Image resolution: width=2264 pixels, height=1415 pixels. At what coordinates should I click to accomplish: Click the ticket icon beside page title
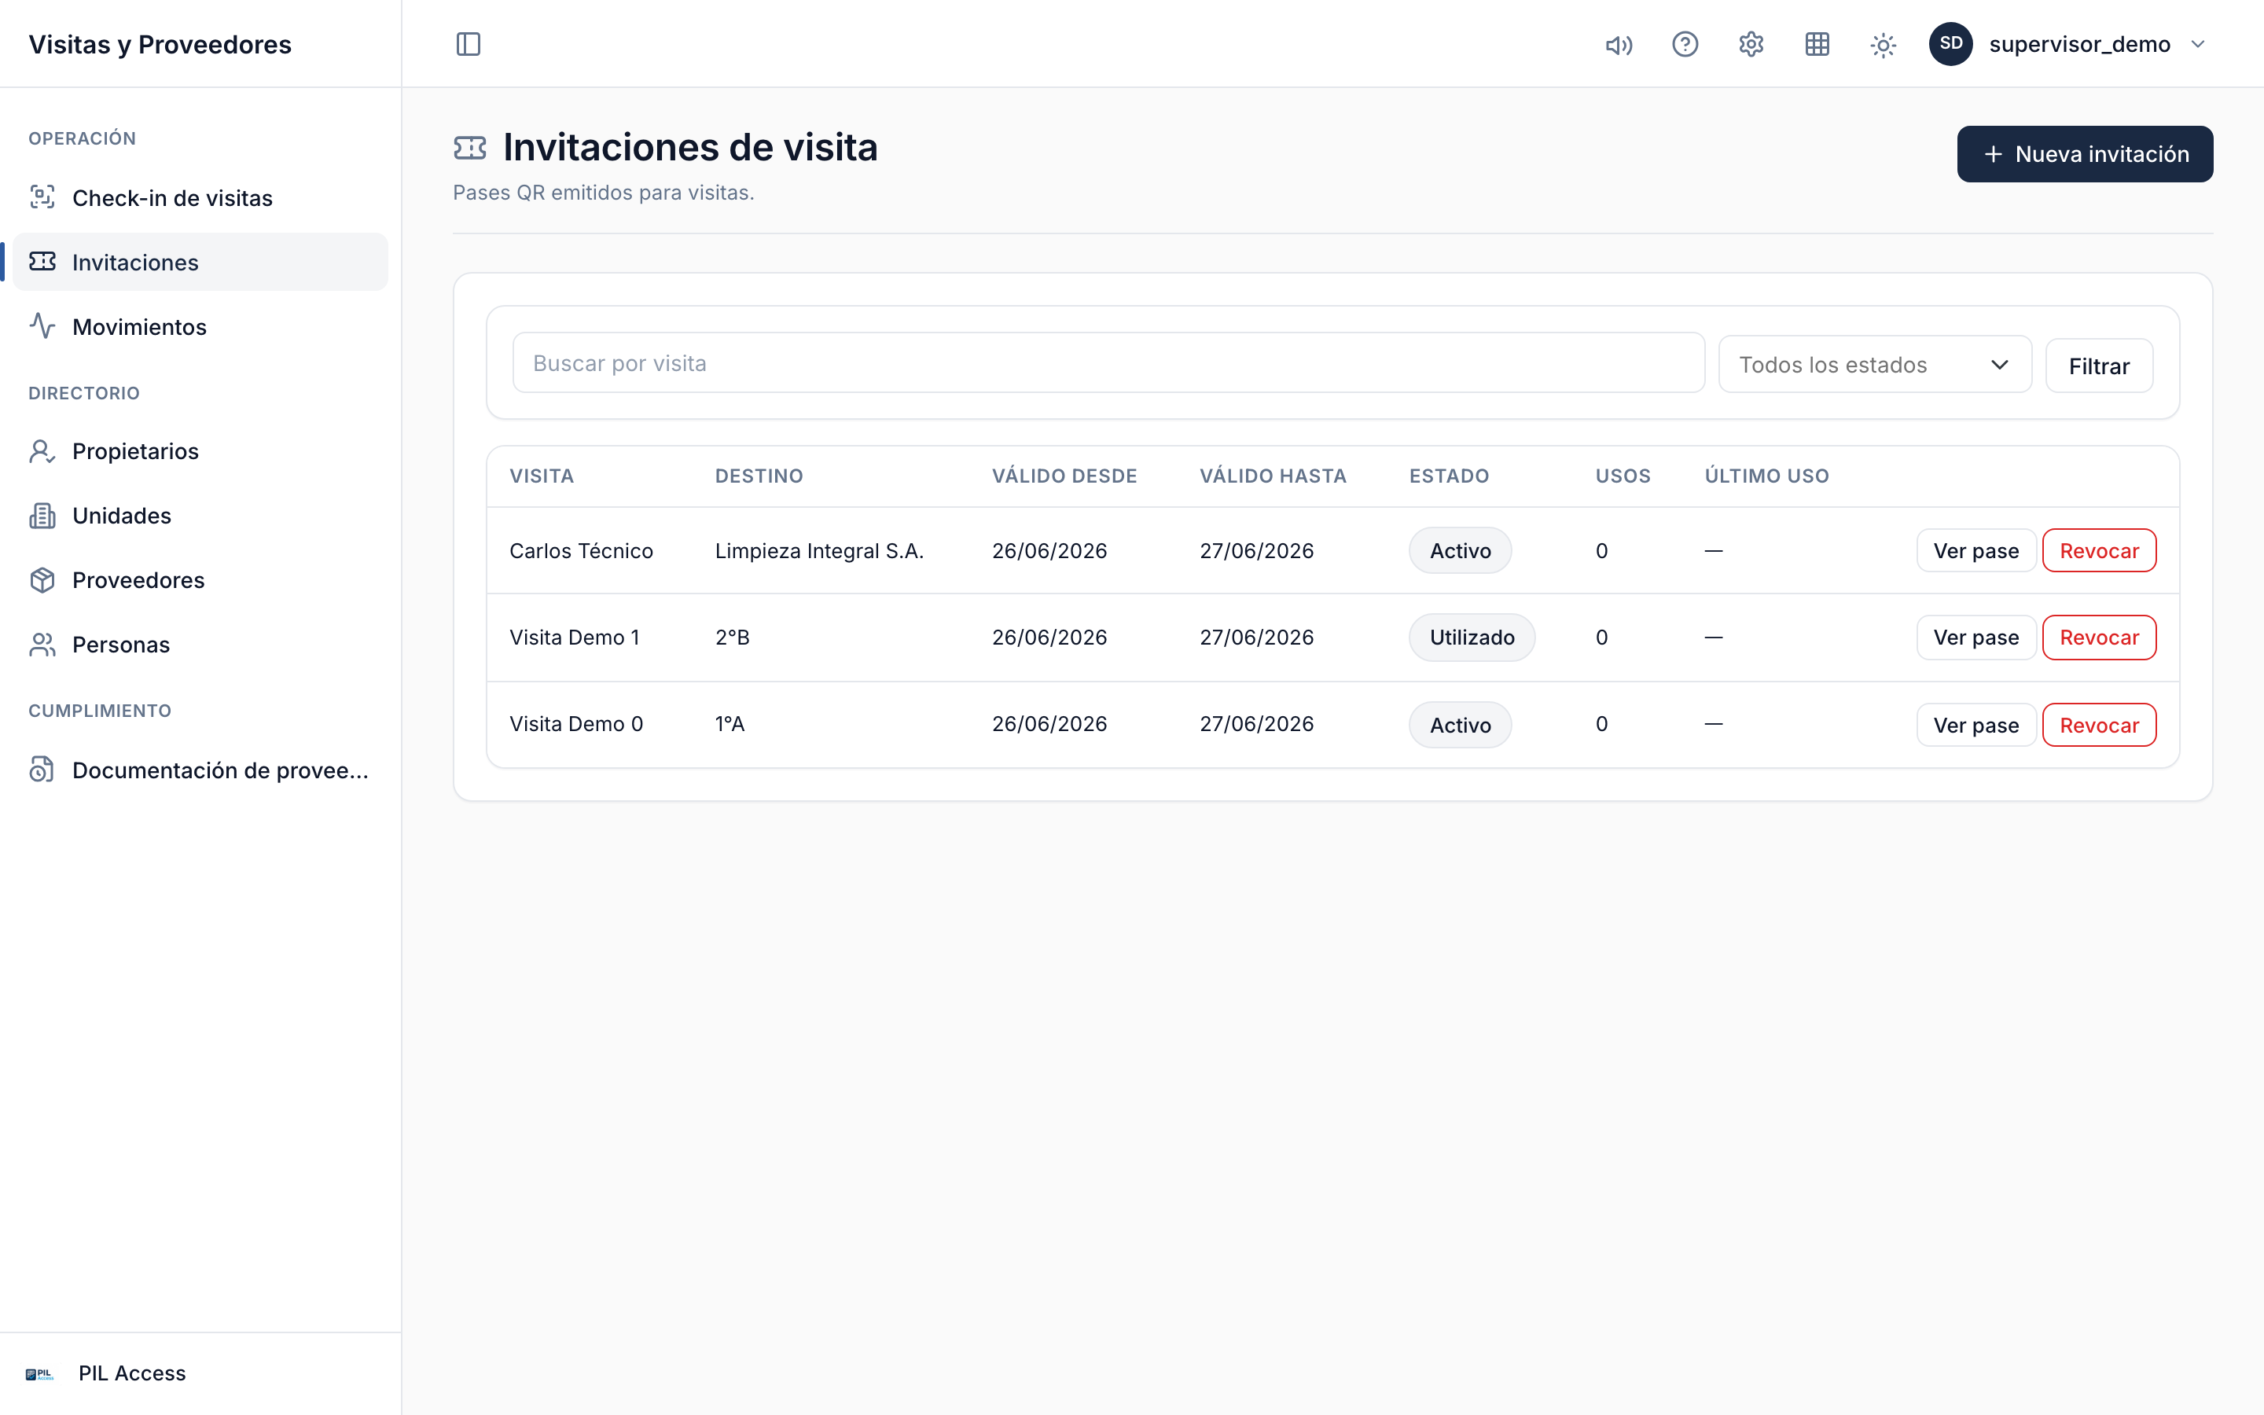pos(469,148)
